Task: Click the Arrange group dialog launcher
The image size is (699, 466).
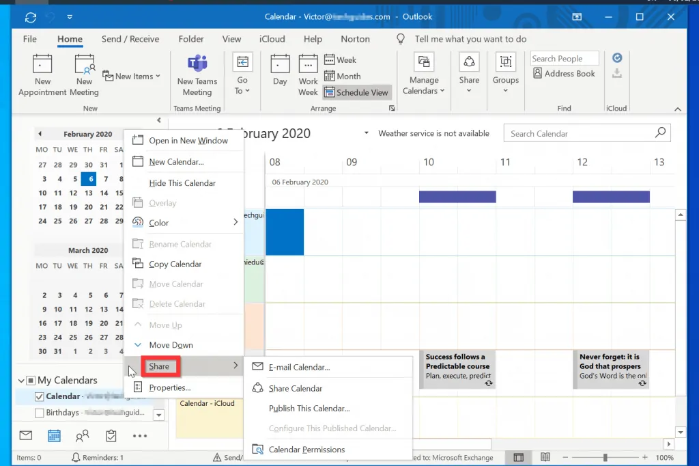Action: [392, 108]
